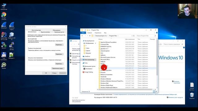This screenshot has height=111, width=198.
Task: Click Explorer vertical scrollbar
Action: (157, 58)
